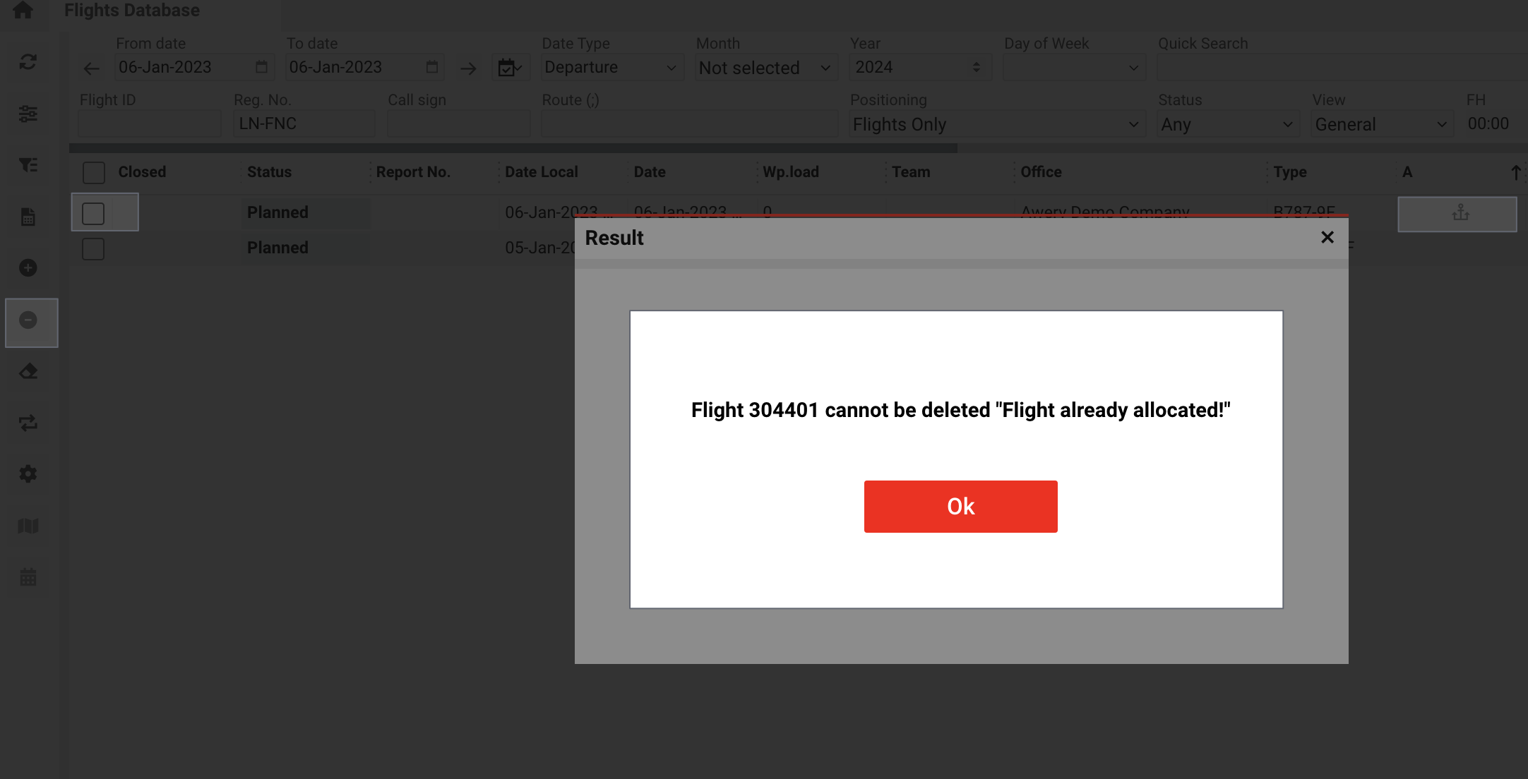This screenshot has height=779, width=1528.
Task: Click the Reg. No. field LN-FNC
Action: pos(304,124)
